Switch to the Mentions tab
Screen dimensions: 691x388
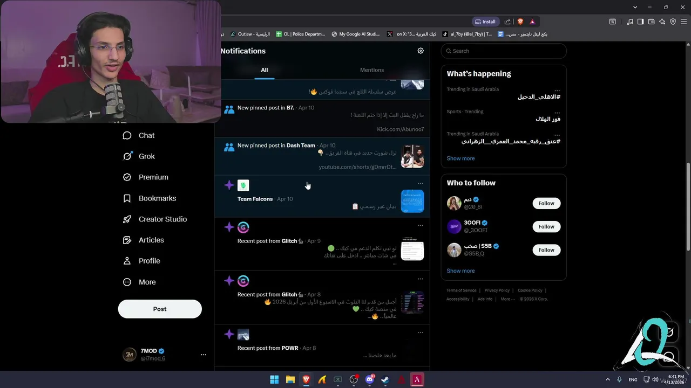pyautogui.click(x=372, y=70)
